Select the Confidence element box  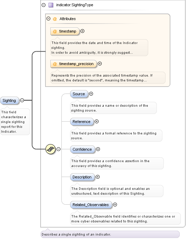coord(83,150)
